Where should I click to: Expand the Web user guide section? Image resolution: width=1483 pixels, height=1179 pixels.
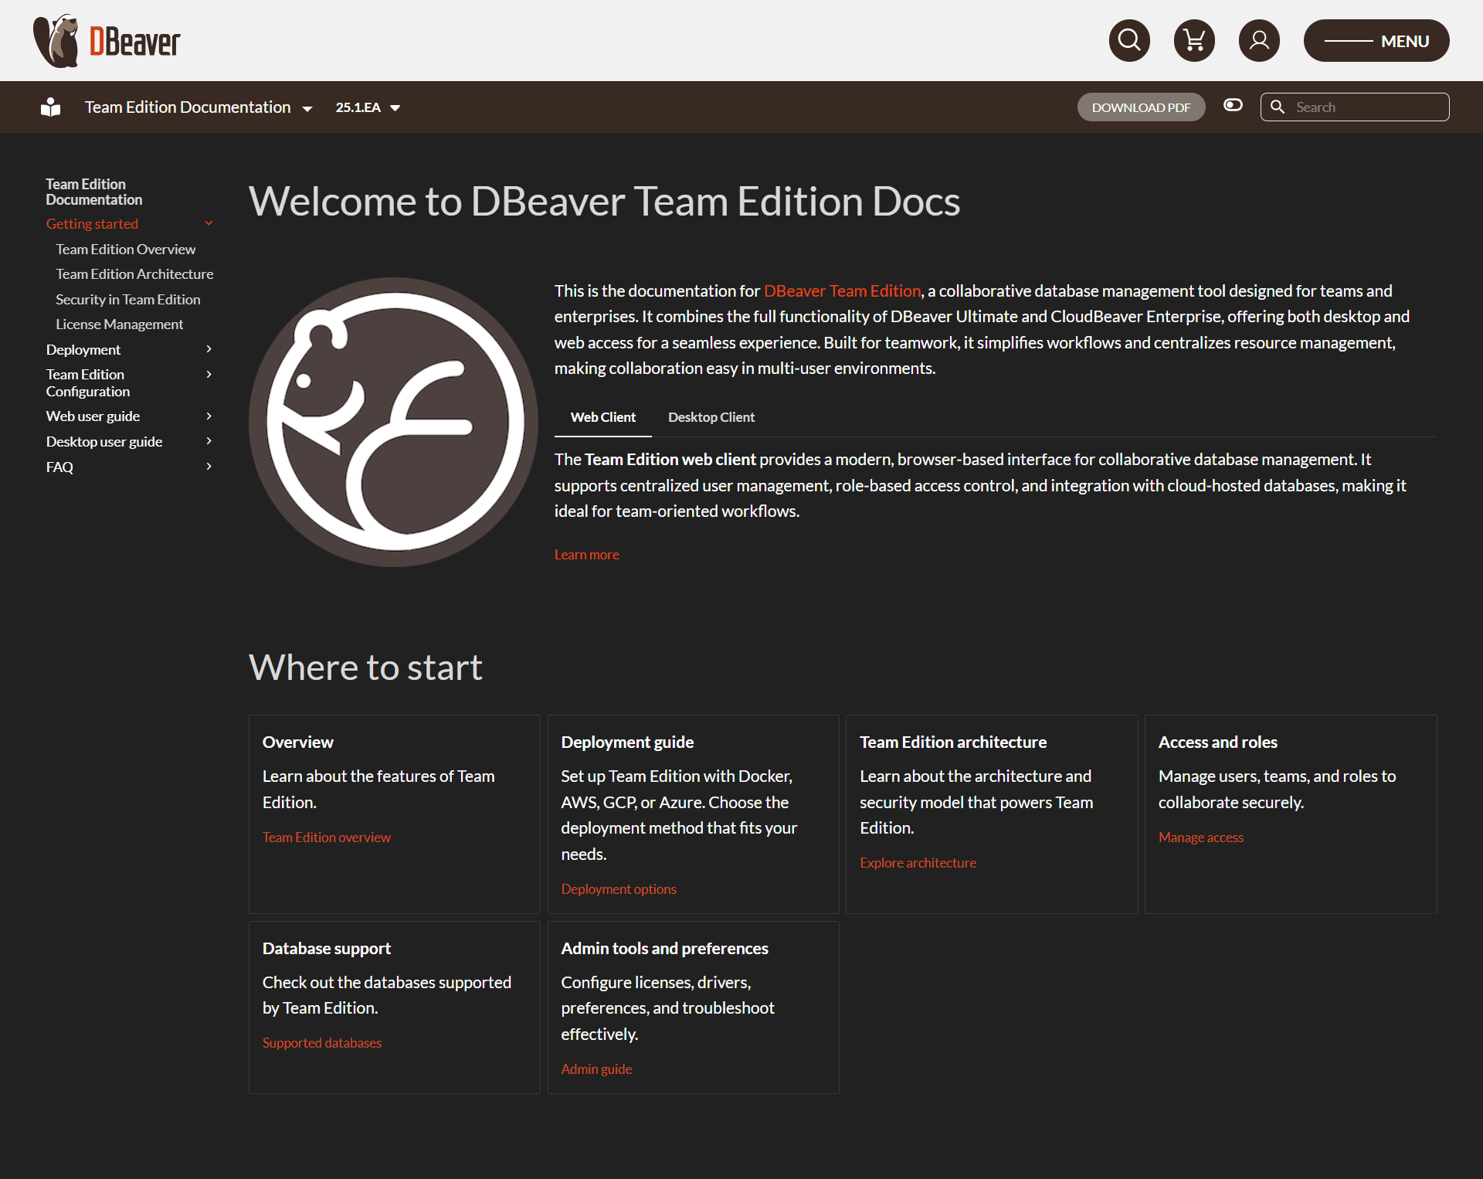coord(209,416)
